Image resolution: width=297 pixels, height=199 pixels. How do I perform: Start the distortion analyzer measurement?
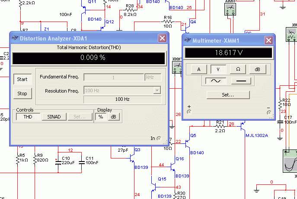[x=22, y=79]
